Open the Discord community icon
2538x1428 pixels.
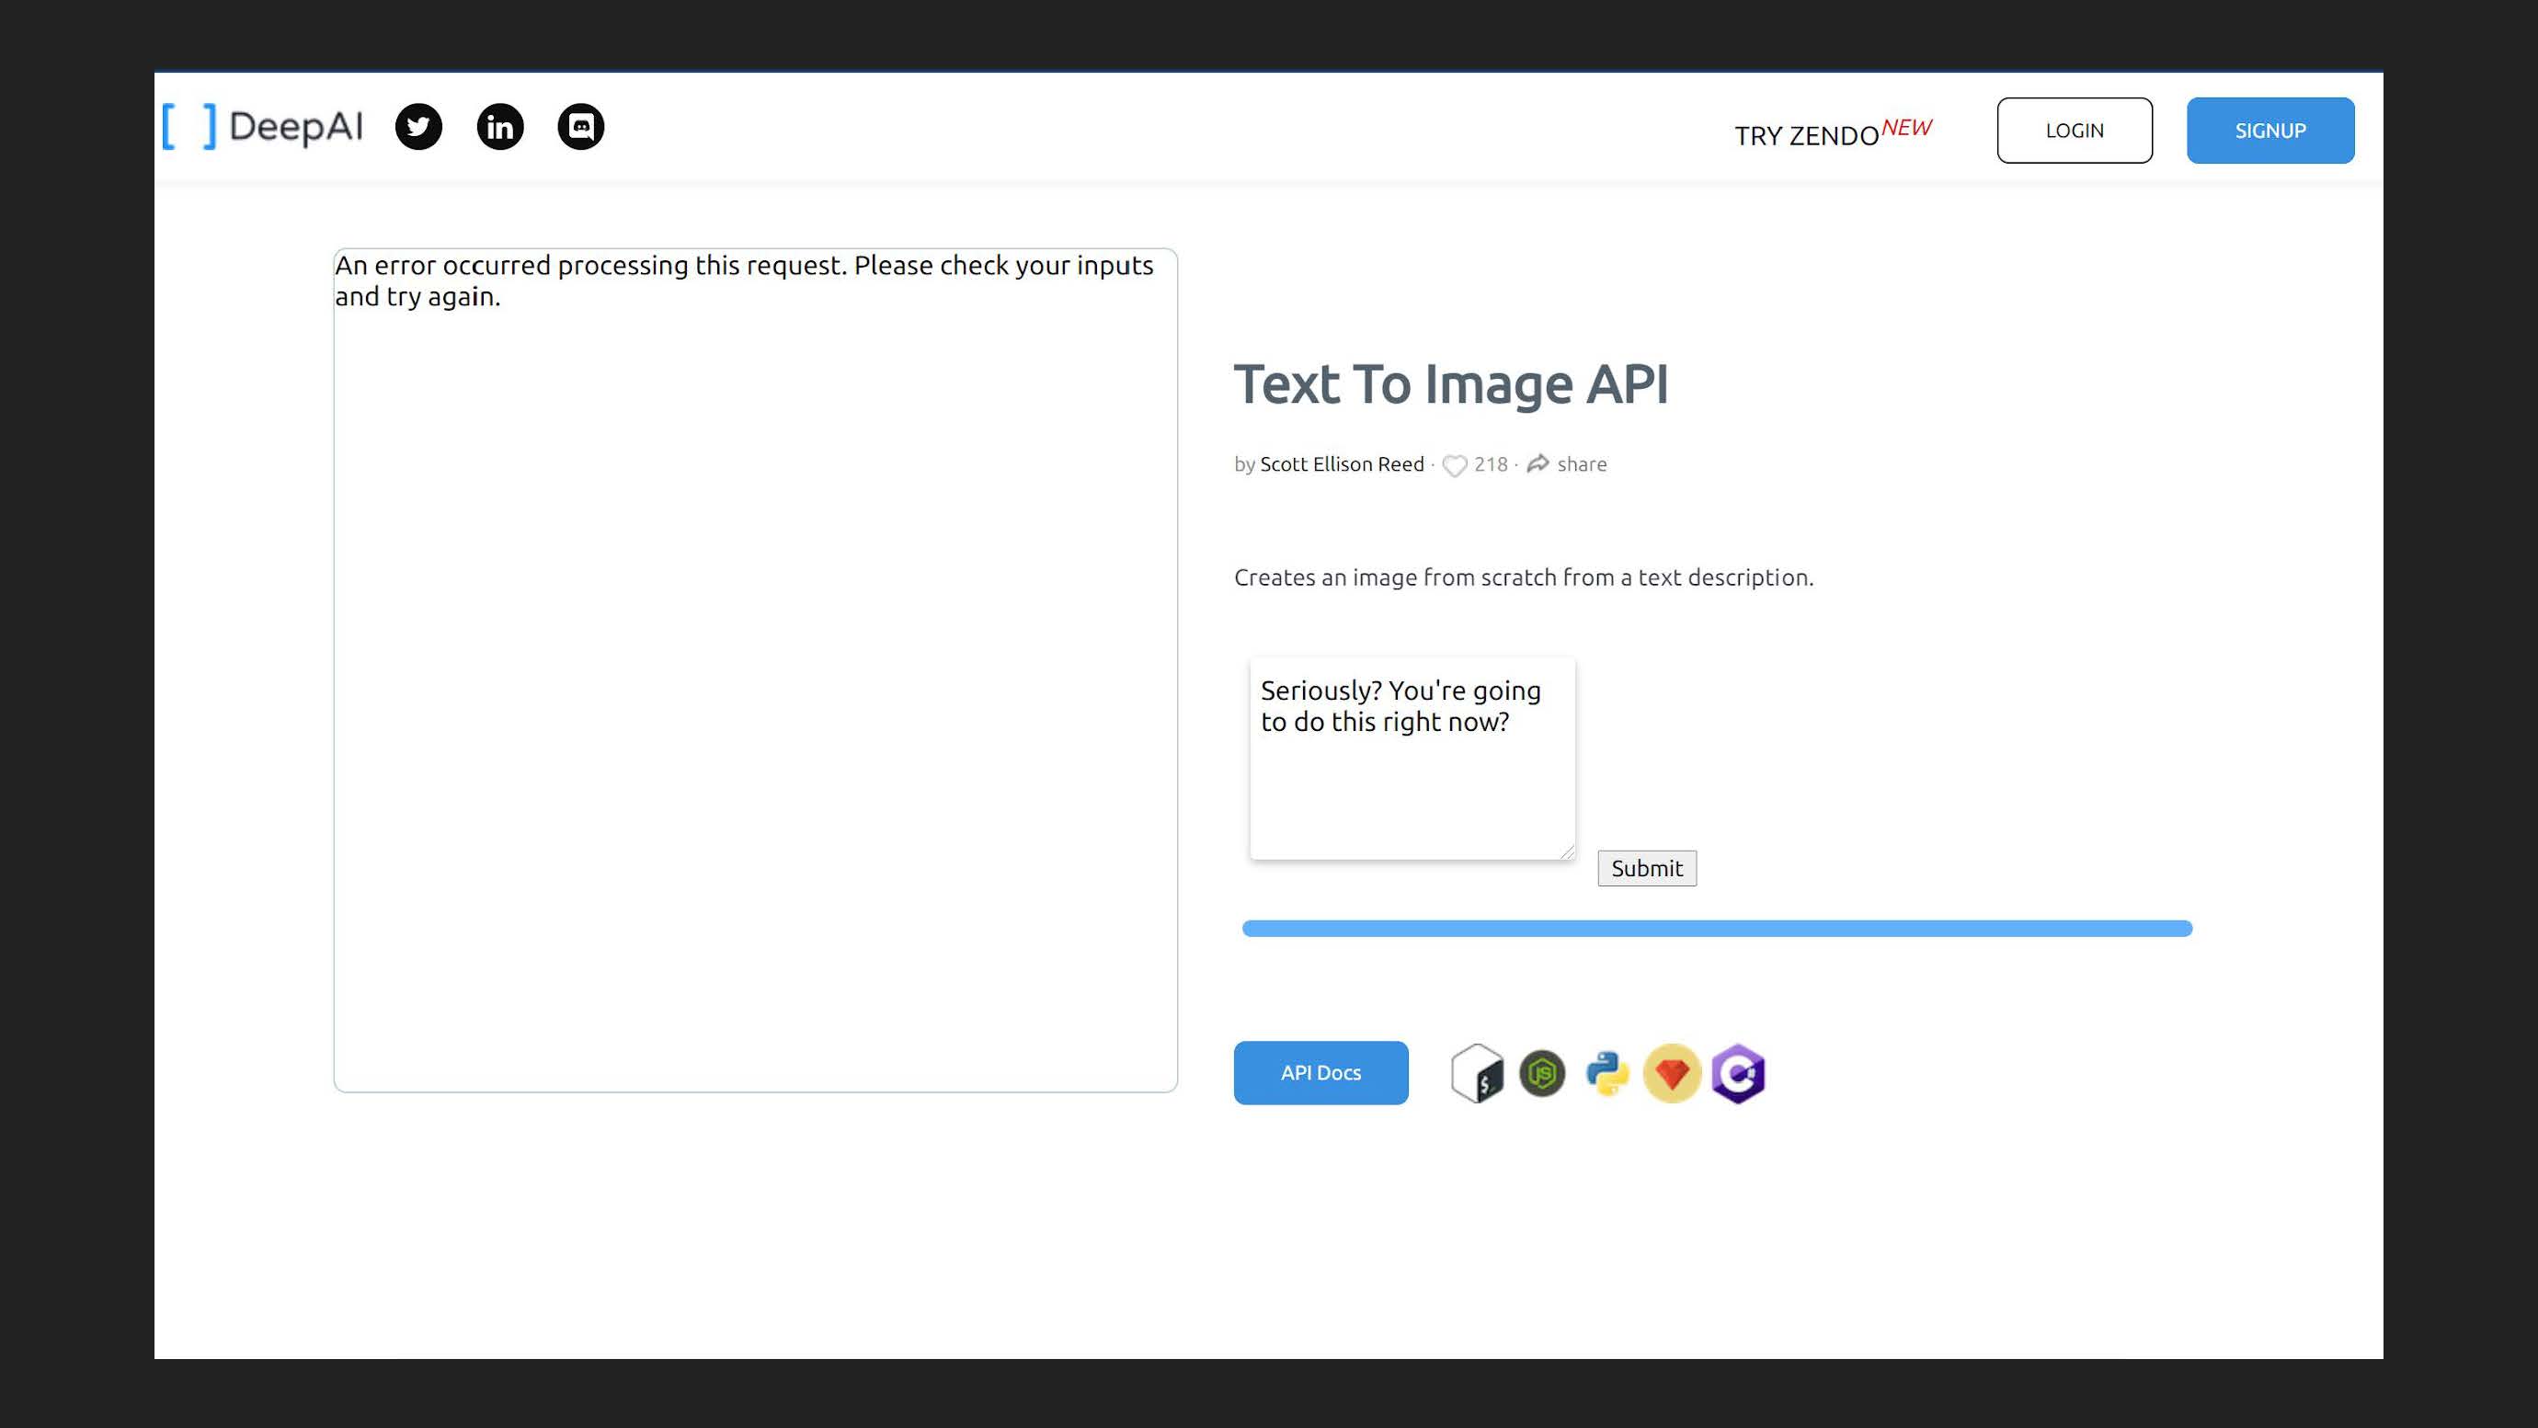[580, 127]
